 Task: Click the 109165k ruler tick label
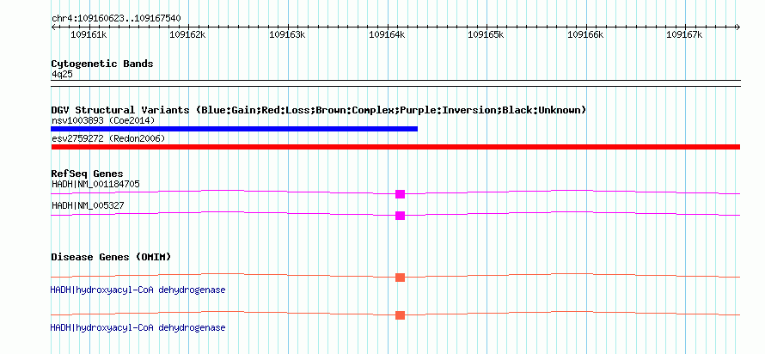[x=486, y=34]
